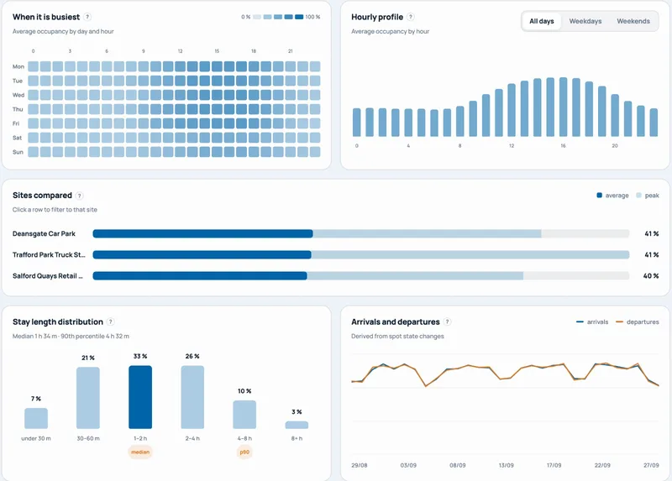
Task: Open help icon beside When it is busiest
Action: pos(87,17)
